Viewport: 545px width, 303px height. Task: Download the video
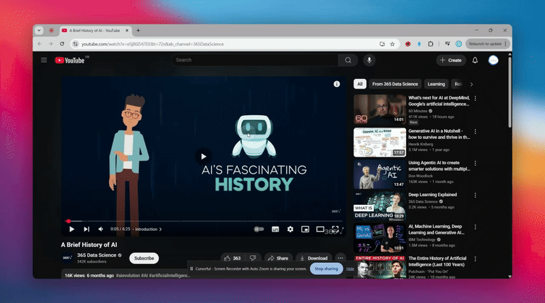[313, 258]
